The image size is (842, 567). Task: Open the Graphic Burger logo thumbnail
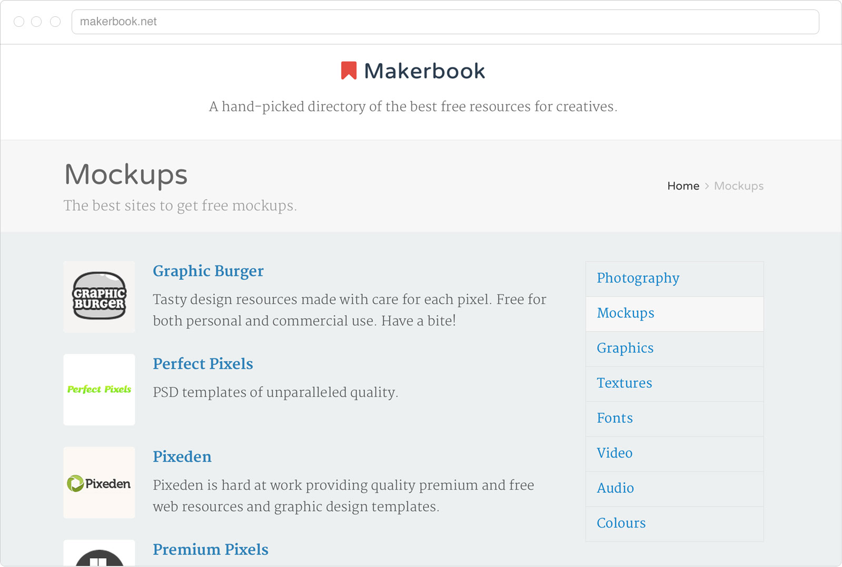coord(99,297)
